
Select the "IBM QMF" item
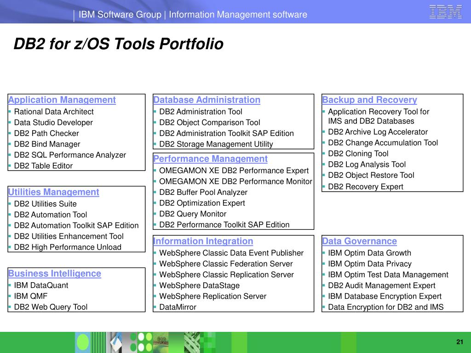point(31,296)
